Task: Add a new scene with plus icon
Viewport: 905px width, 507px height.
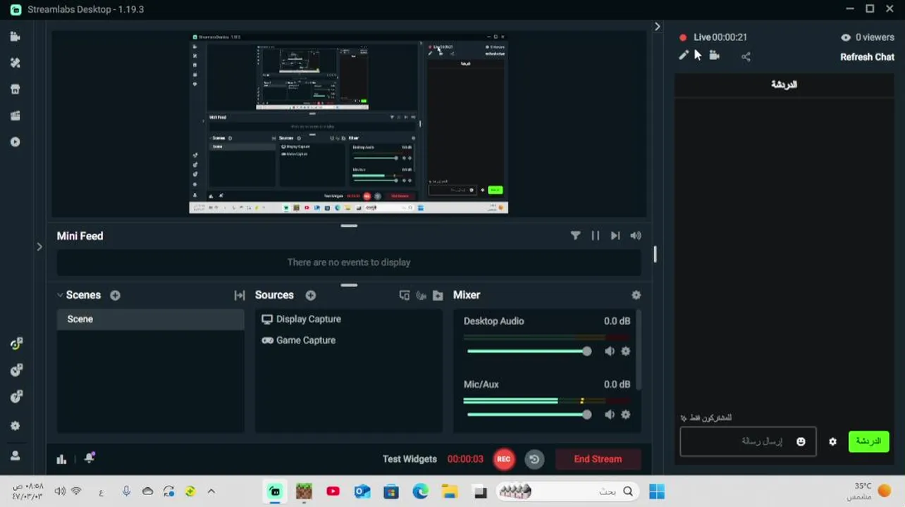Action: (115, 295)
